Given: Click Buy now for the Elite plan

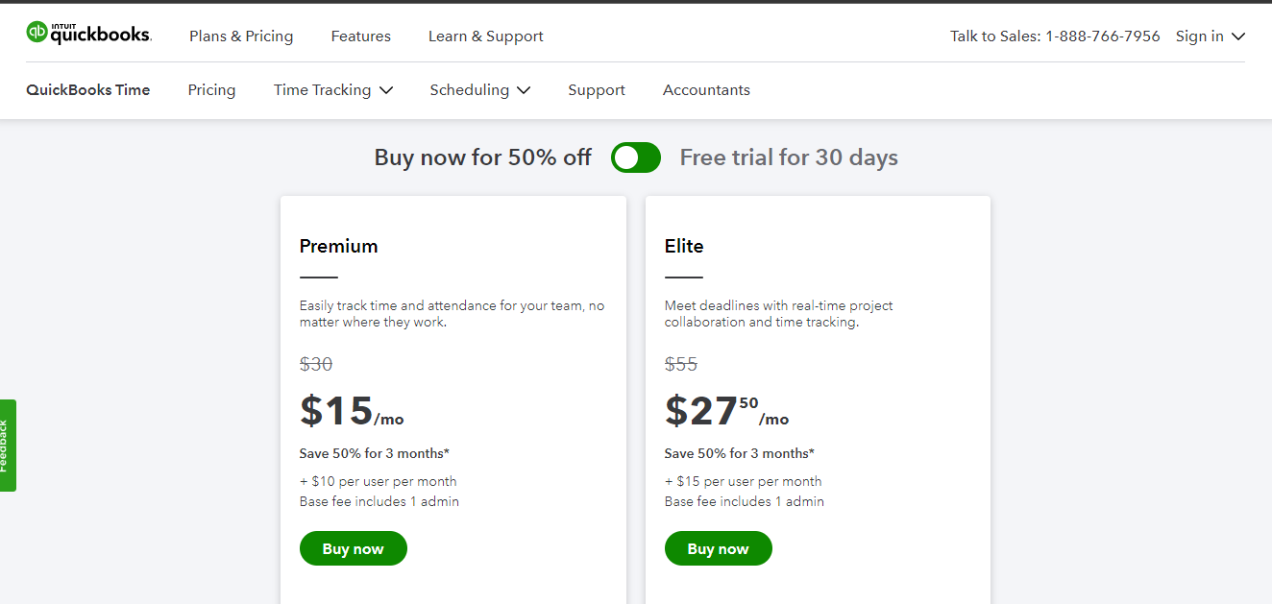Looking at the screenshot, I should click(x=718, y=548).
